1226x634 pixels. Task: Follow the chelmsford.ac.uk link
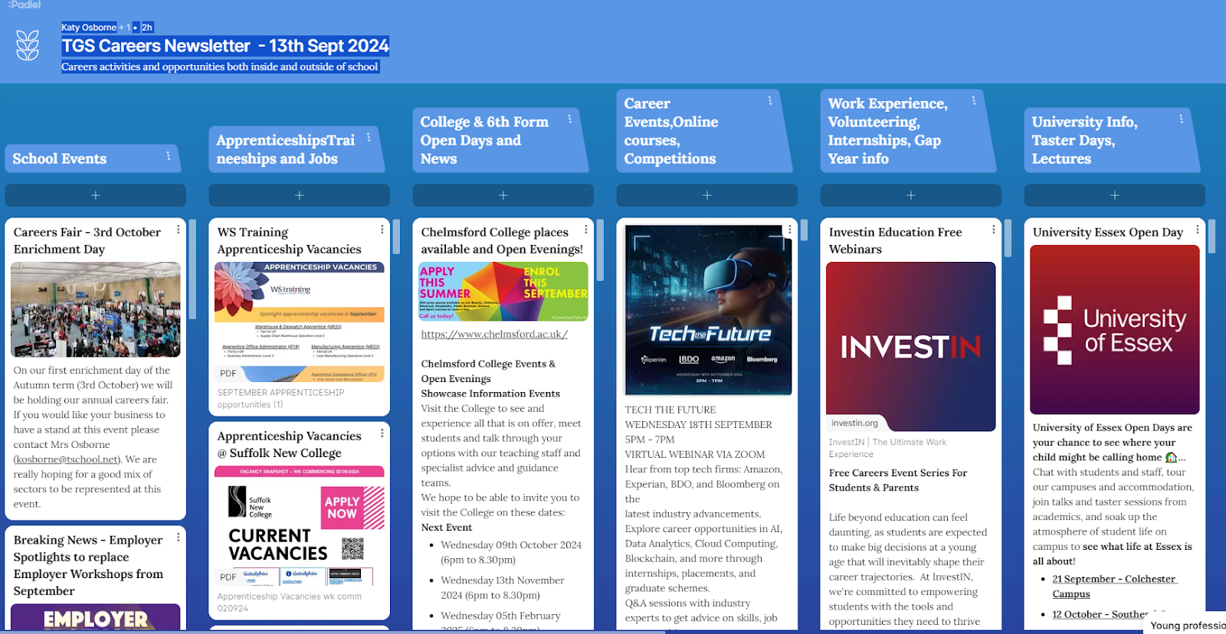coord(494,334)
